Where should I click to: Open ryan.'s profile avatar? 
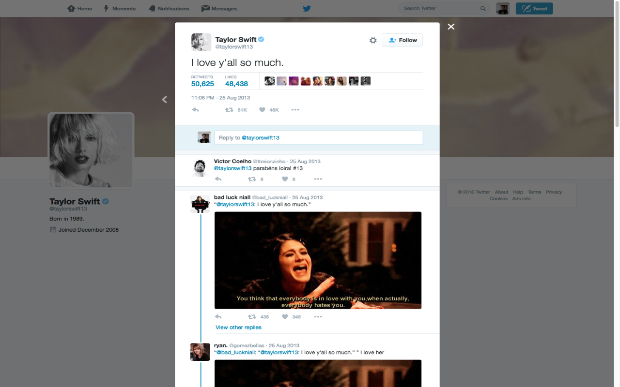200,352
